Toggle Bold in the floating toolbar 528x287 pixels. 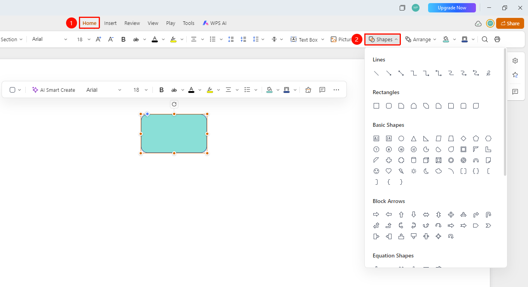[161, 90]
